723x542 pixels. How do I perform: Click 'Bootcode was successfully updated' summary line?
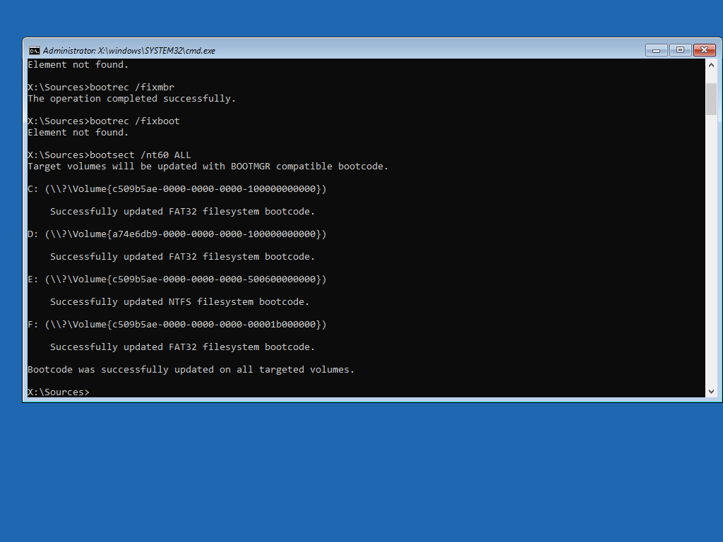pyautogui.click(x=191, y=370)
